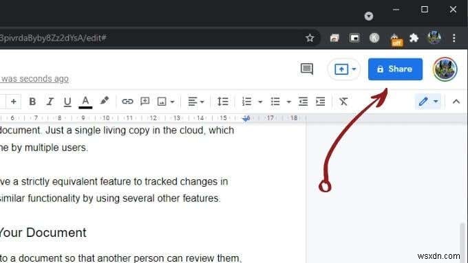The image size is (468, 263).
Task: Click the blue Share button
Action: point(395,69)
